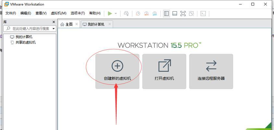Click the 创建新的虚拟机 tile

click(117, 71)
